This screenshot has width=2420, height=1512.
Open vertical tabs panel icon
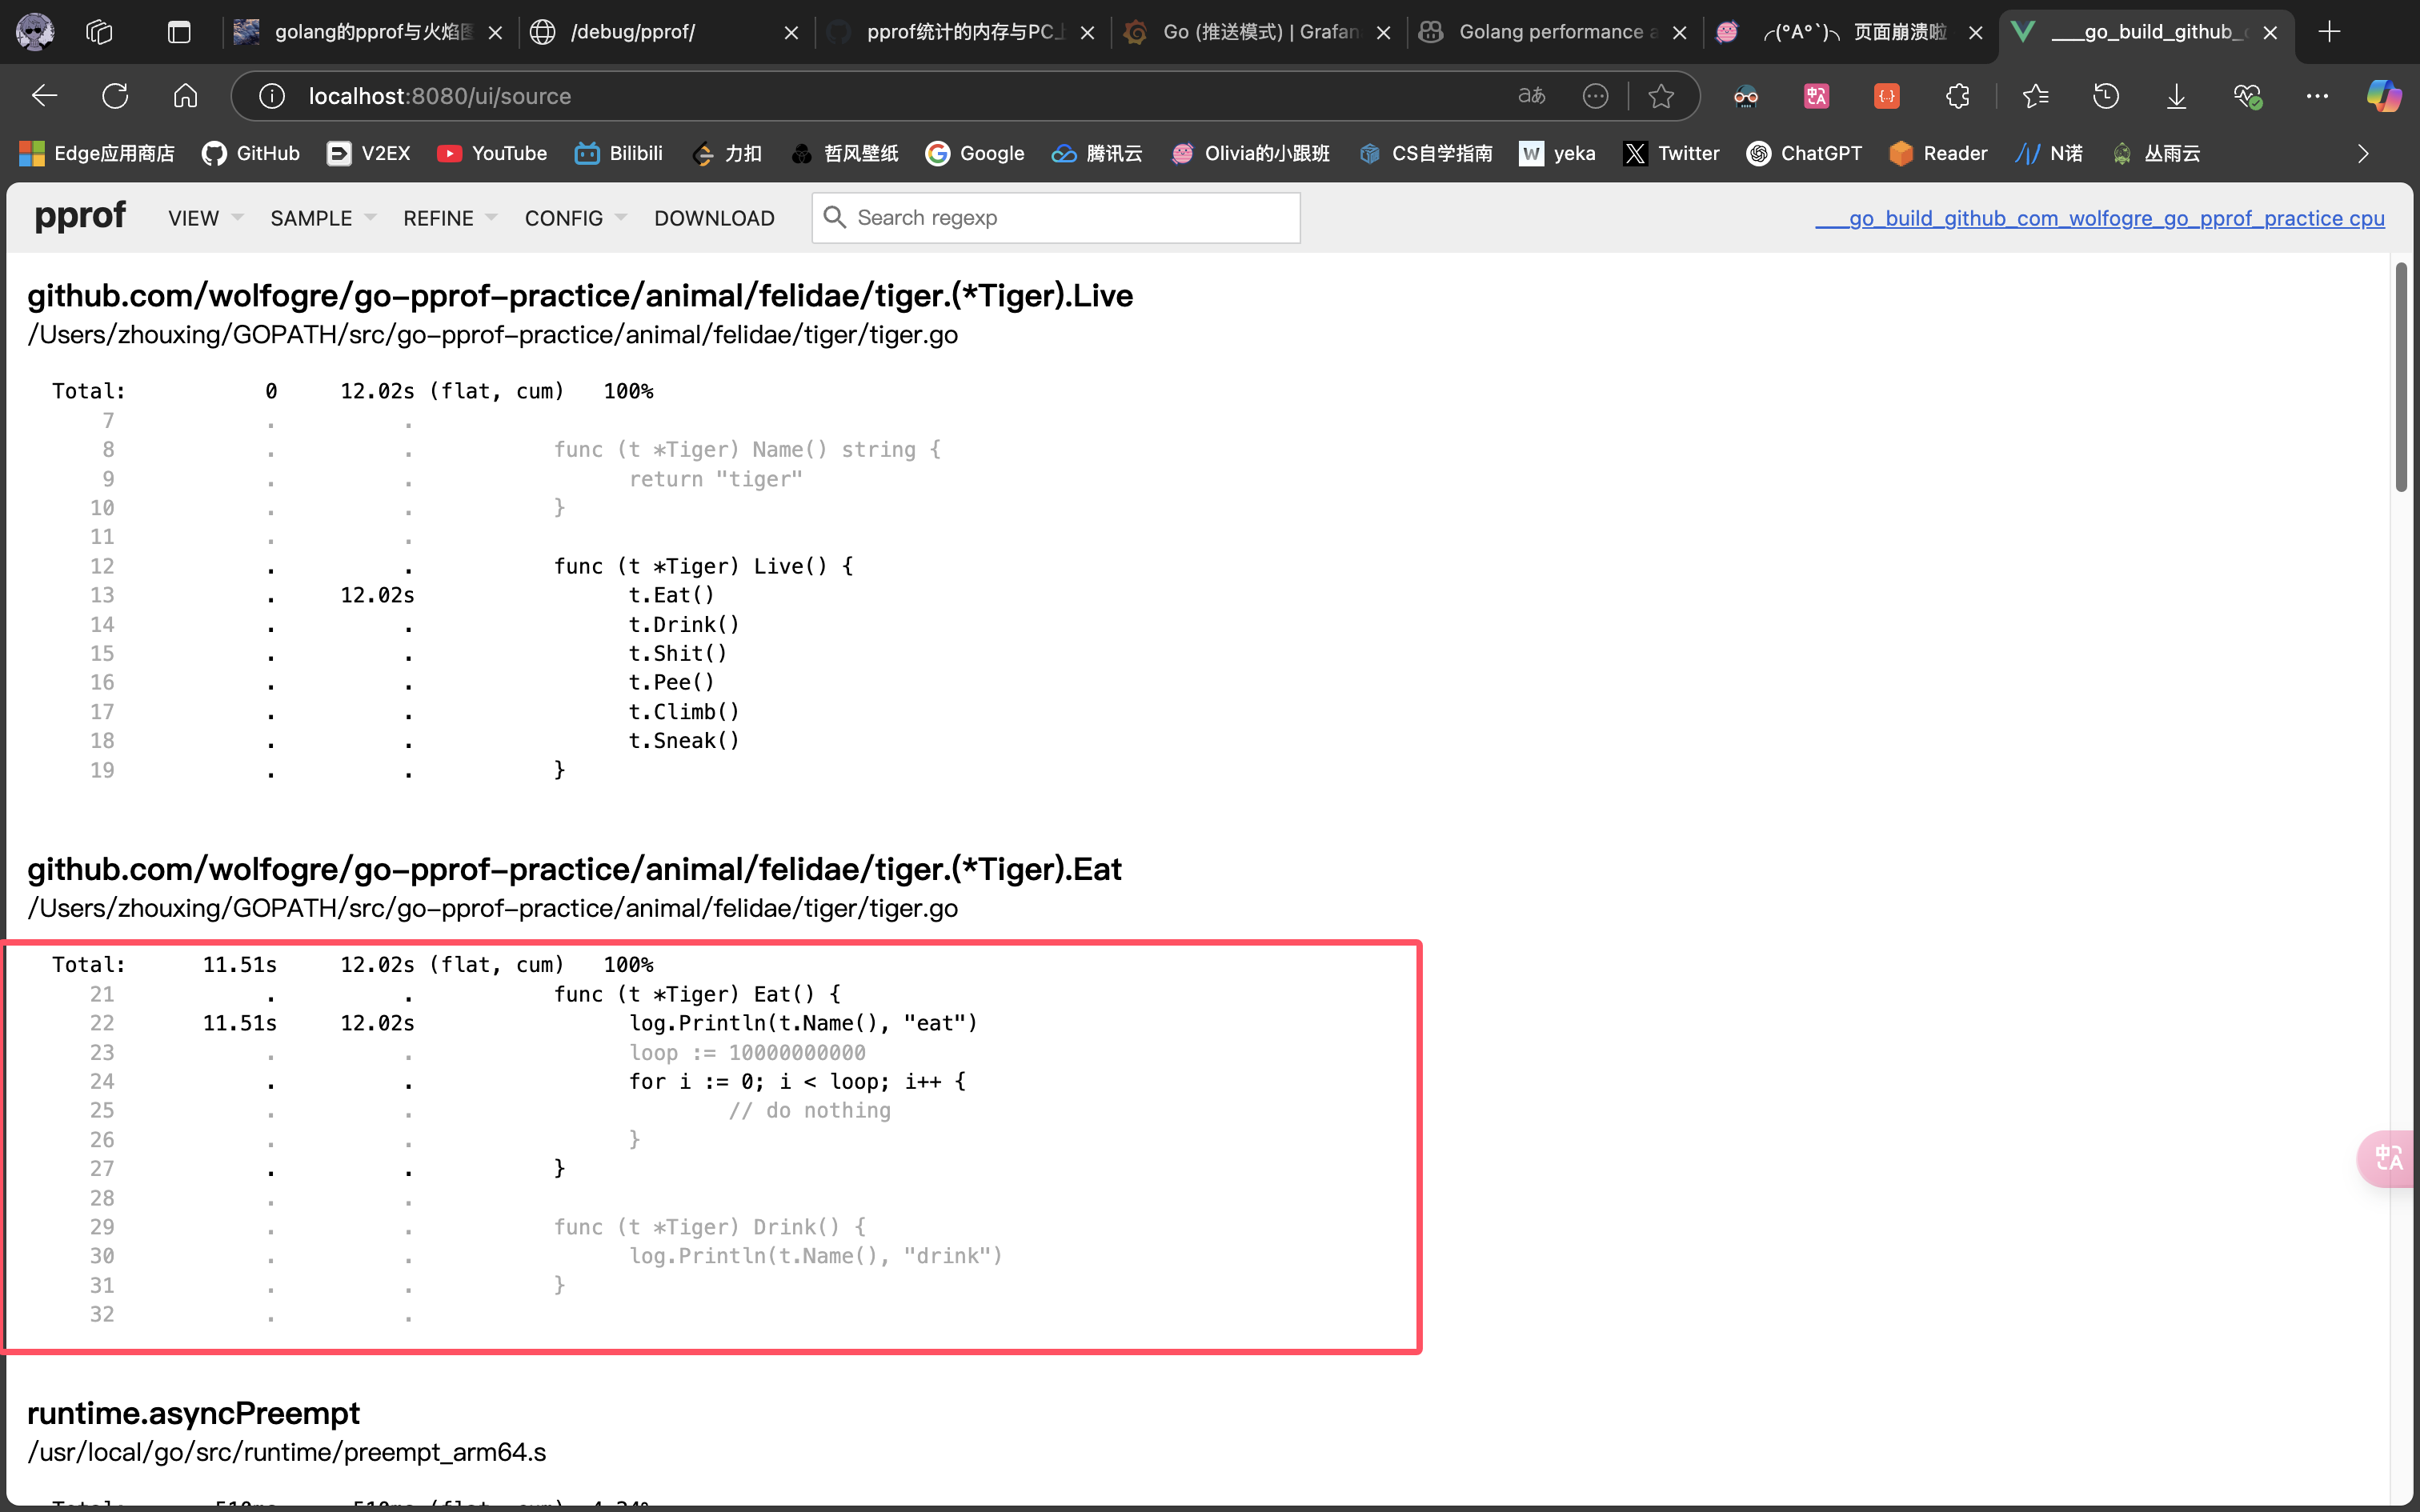179,32
